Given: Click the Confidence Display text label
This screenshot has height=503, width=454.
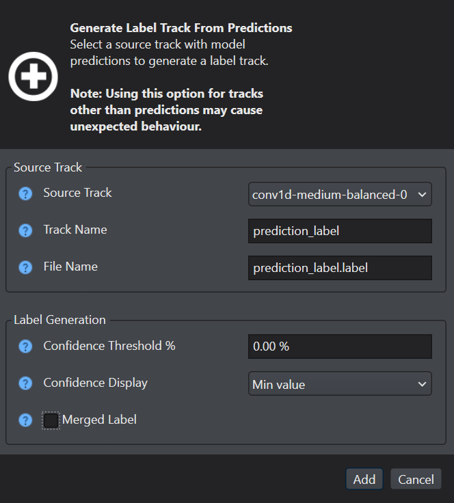Looking at the screenshot, I should [96, 383].
